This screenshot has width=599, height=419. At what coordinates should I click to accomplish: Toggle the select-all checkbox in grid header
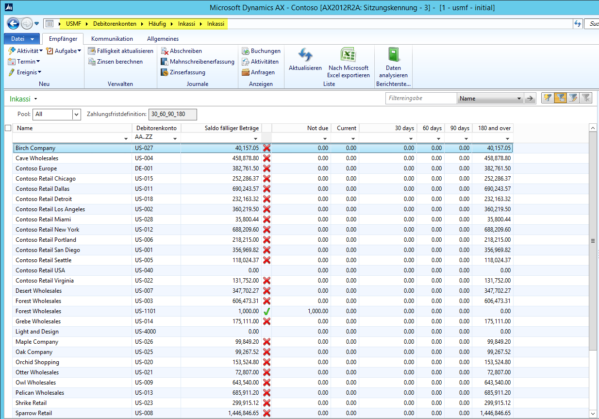point(8,128)
